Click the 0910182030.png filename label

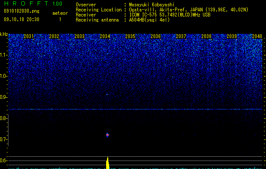pyautogui.click(x=22, y=11)
